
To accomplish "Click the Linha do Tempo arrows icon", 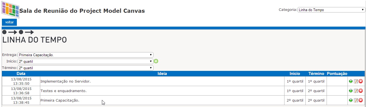I will coord(18,32).
